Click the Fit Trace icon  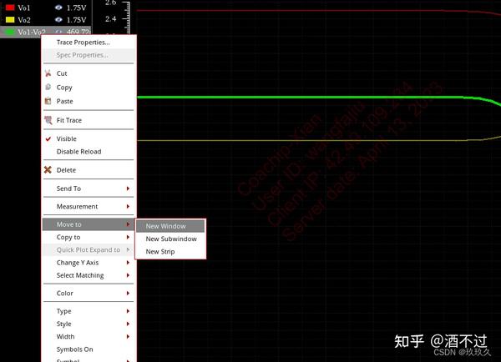pos(48,120)
